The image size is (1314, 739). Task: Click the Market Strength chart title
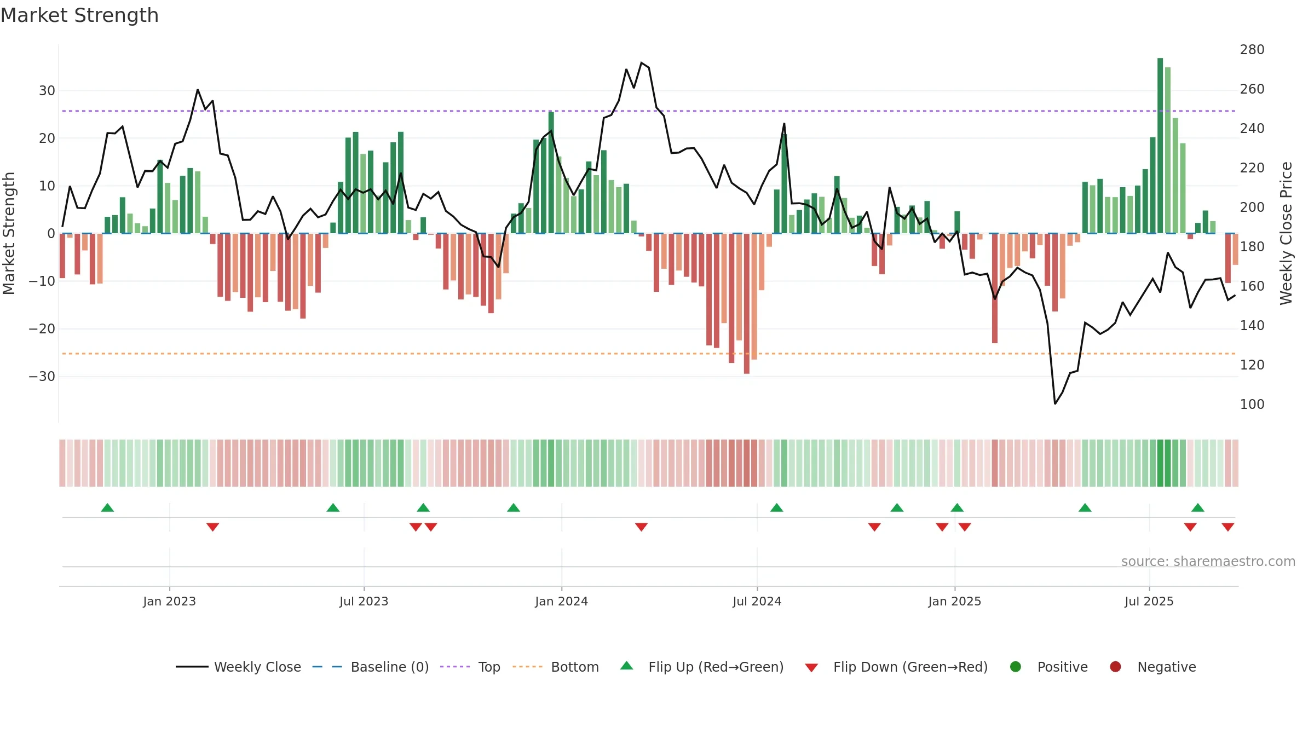[79, 15]
